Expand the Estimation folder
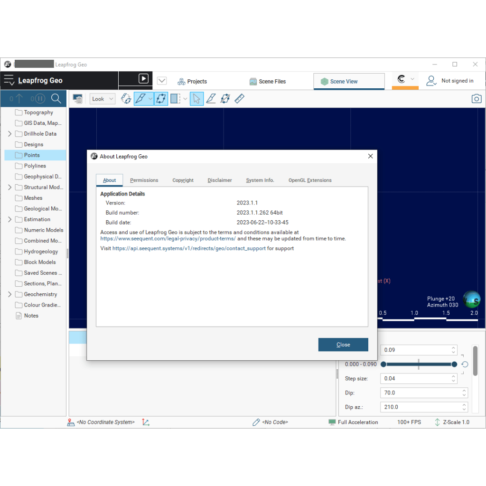486x486 pixels. pyautogui.click(x=10, y=219)
